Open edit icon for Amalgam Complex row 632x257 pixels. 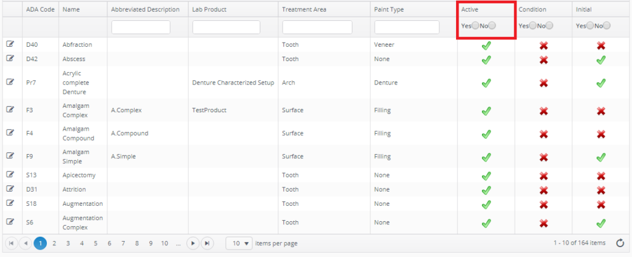10,110
